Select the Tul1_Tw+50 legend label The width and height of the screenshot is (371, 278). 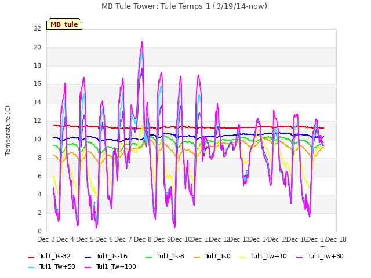coord(57,266)
